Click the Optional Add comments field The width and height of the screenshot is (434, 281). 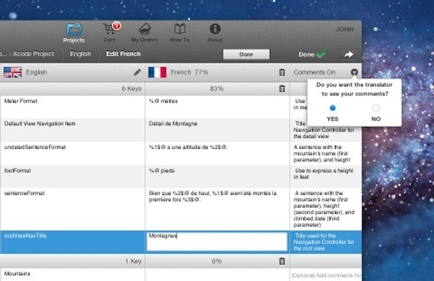[326, 275]
